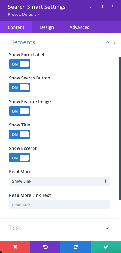Open the Read More Show Link dropdown
Screen dimensions: 121x253
coord(59,181)
